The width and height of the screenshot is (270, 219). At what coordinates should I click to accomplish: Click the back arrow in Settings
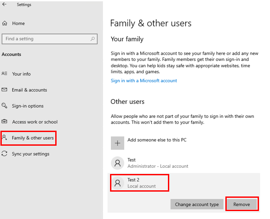point(4,4)
